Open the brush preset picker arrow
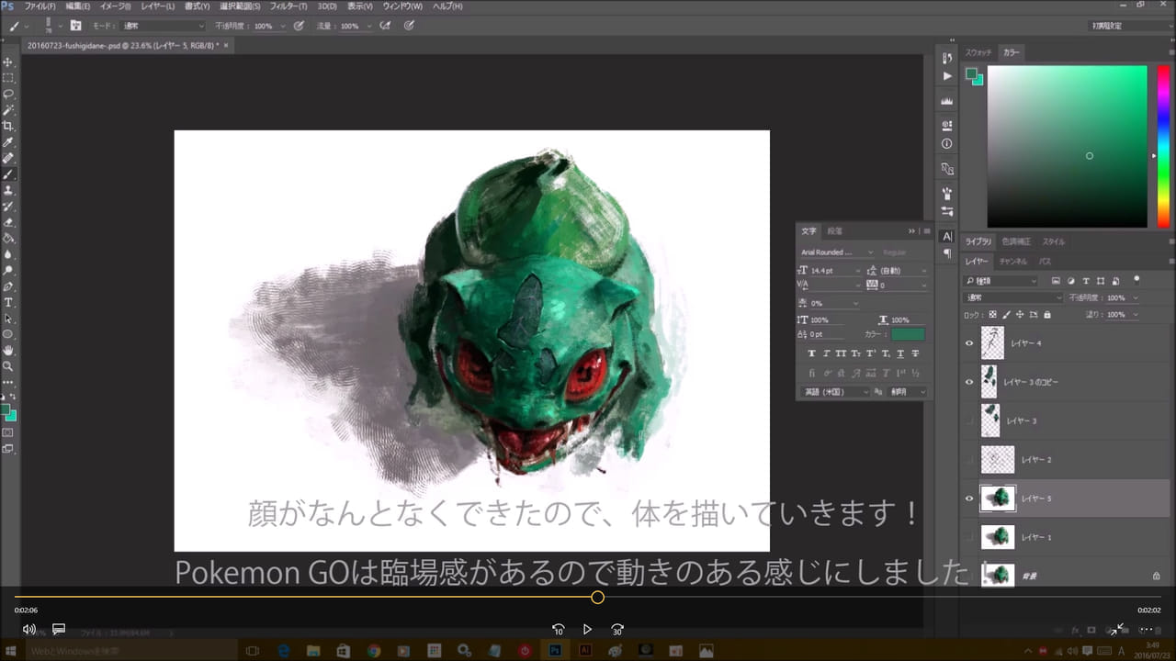 click(x=61, y=26)
